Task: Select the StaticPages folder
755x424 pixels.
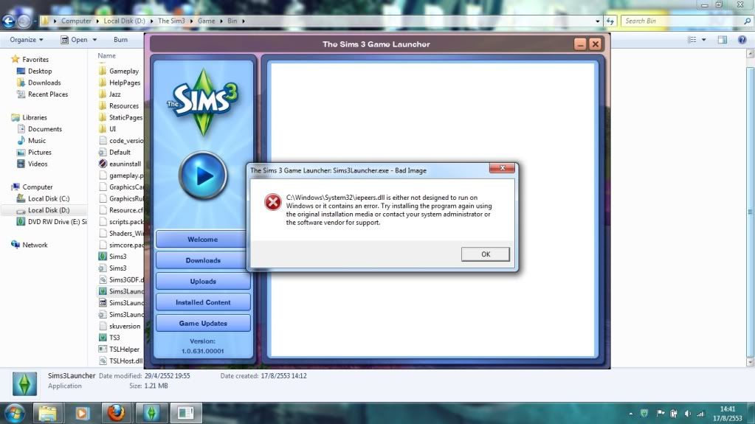Action: click(x=125, y=117)
